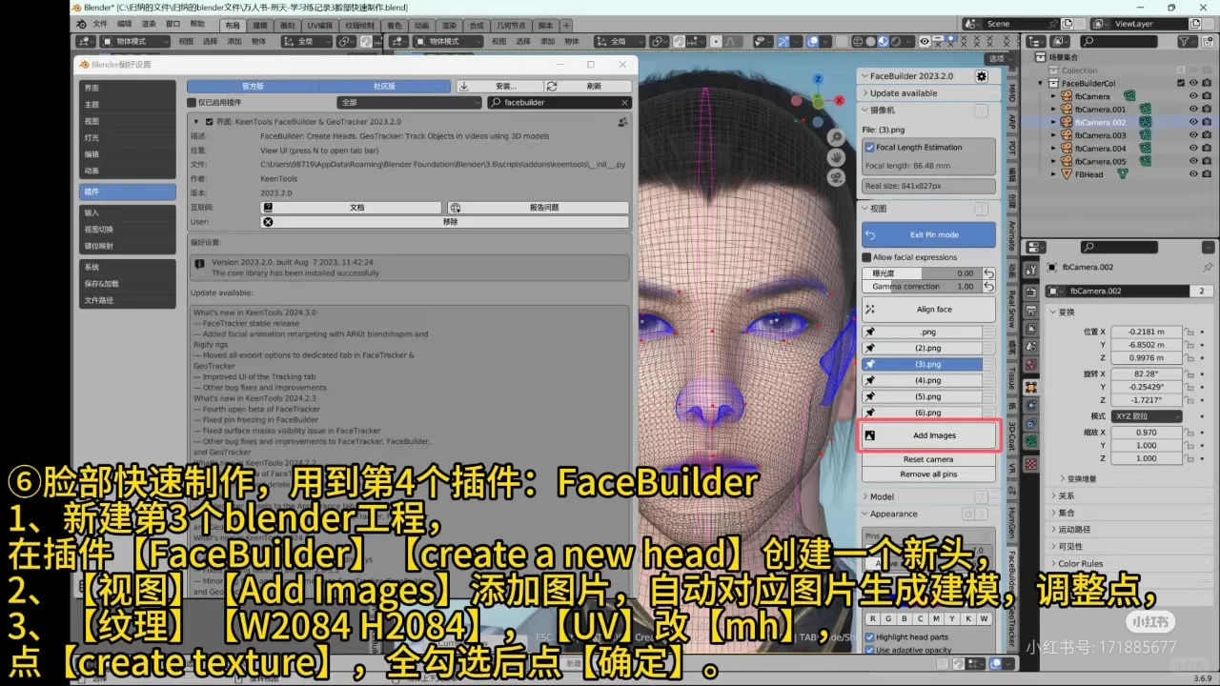Open the FaceBuilder panel settings gear icon
The image size is (1220, 686).
(x=982, y=76)
